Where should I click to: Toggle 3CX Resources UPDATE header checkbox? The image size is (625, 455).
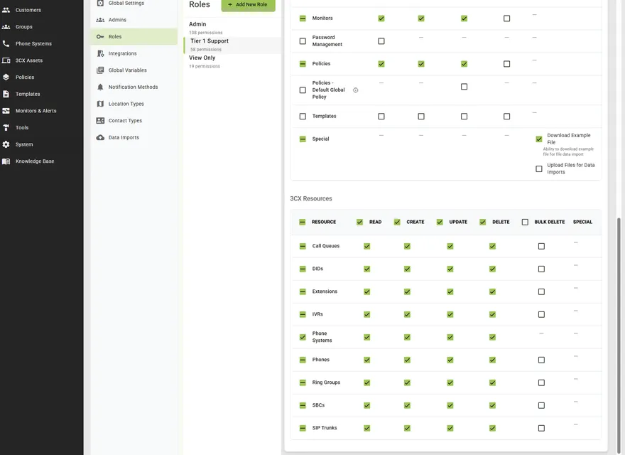(440, 222)
